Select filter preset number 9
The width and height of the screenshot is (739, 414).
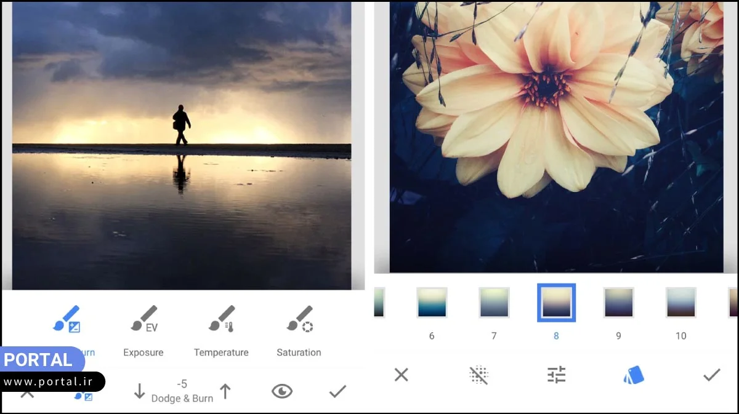point(618,303)
